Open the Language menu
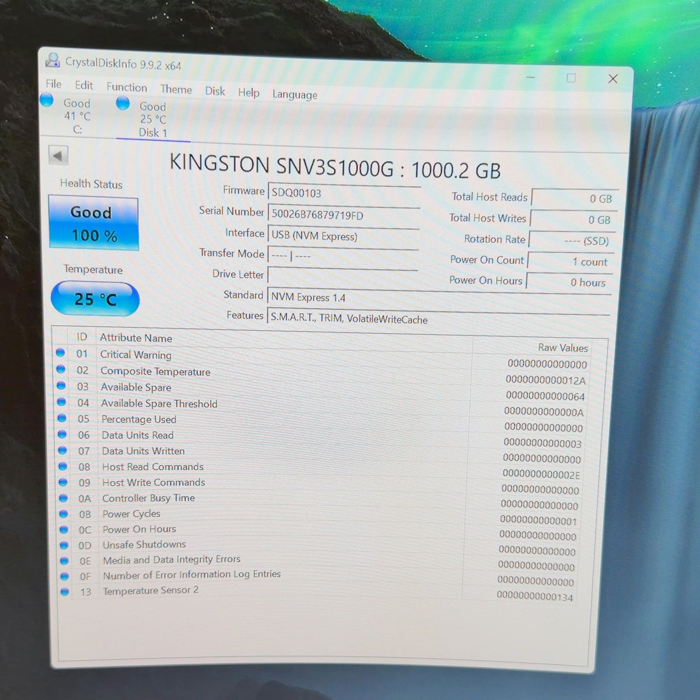This screenshot has height=700, width=700. click(295, 94)
